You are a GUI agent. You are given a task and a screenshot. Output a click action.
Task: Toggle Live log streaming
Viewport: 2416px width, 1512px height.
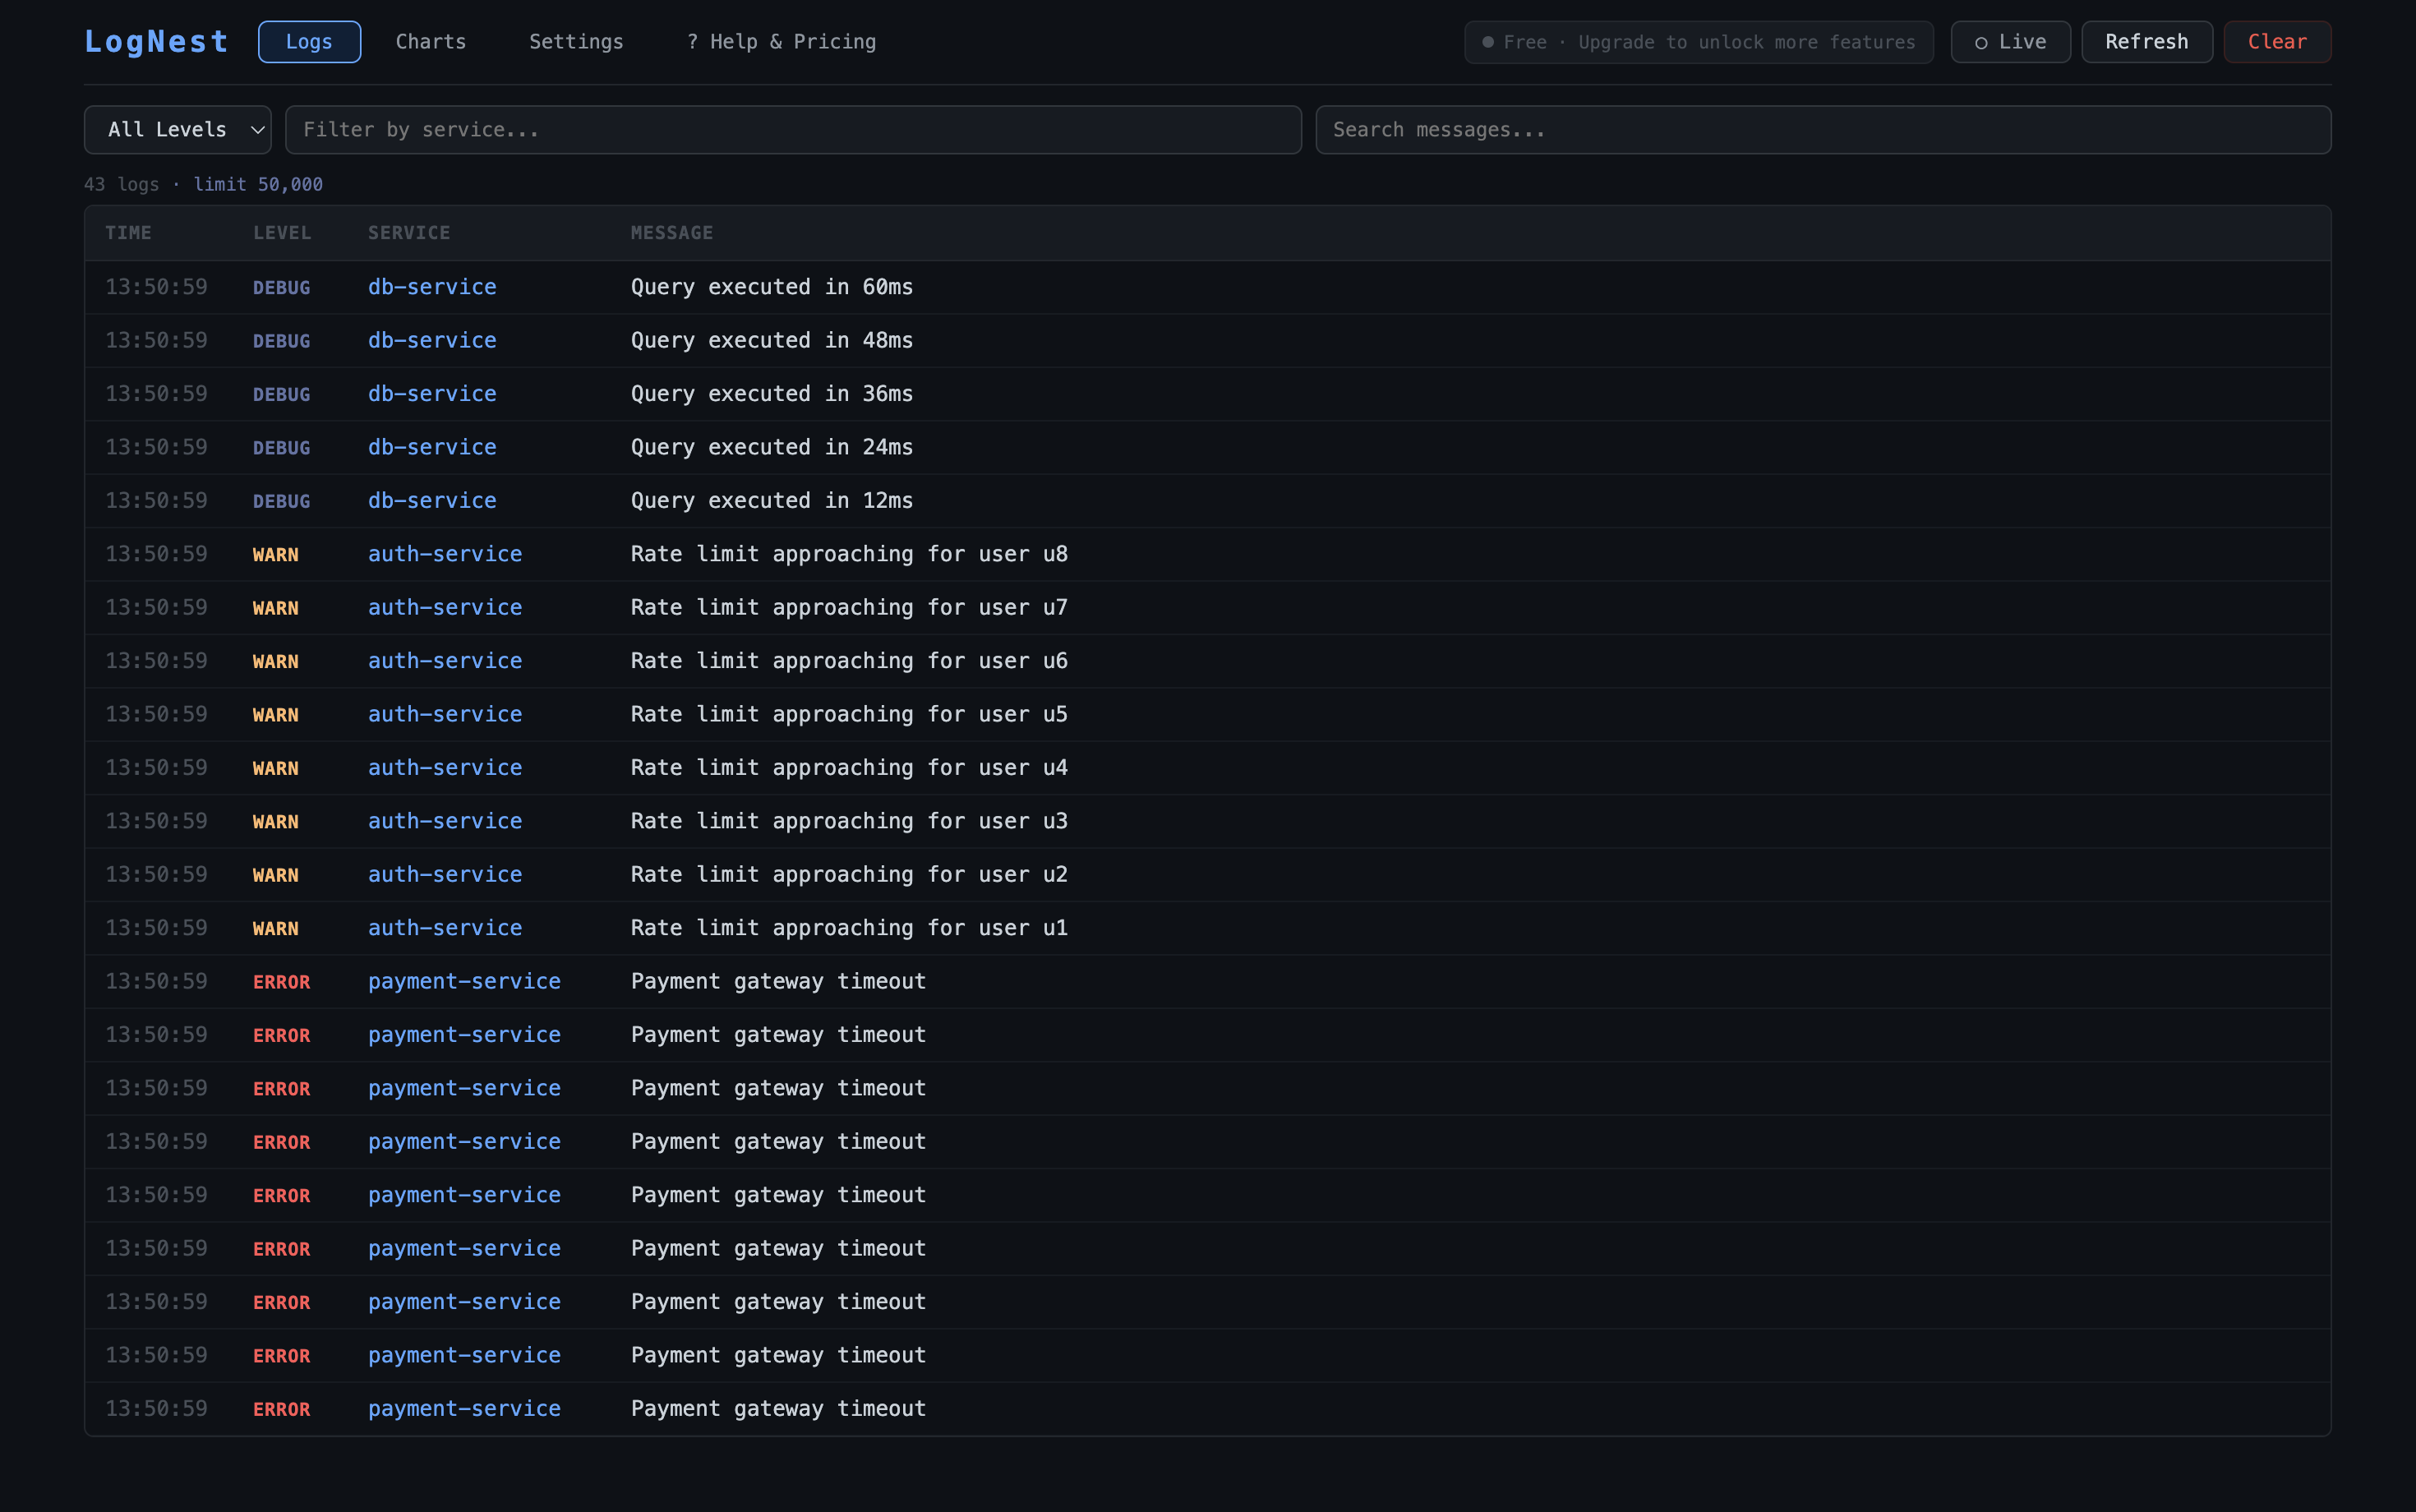tap(2010, 42)
